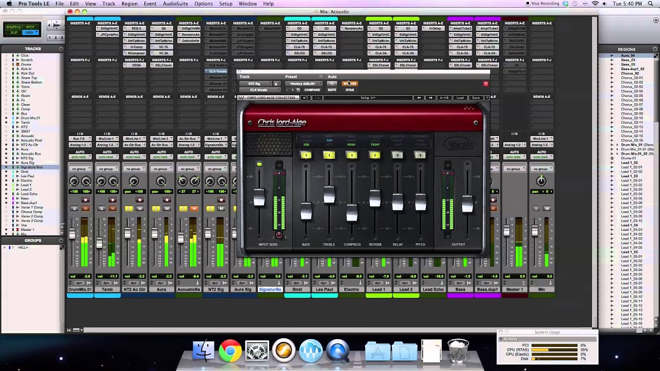This screenshot has height=371, width=660.
Task: Solo the Mic channel
Action: 536,208
